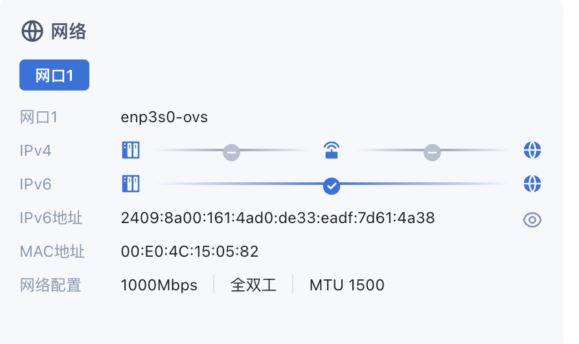Click the IPv6 address value text
Viewport: 579px width, 344px height.
[x=277, y=218]
